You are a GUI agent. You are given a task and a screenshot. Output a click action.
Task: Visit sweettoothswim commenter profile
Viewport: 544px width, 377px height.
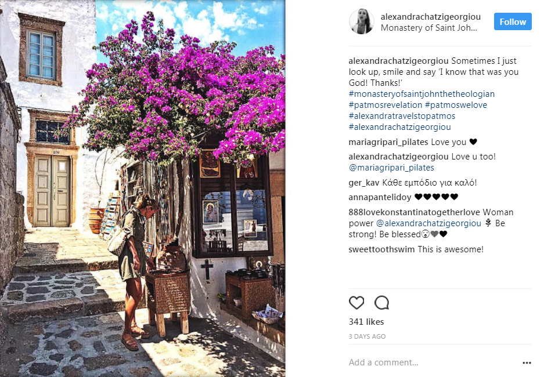coord(381,249)
